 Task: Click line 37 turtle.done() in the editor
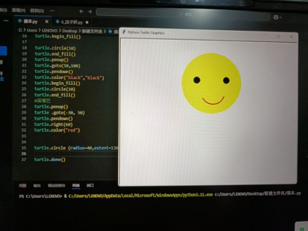pyautogui.click(x=49, y=159)
